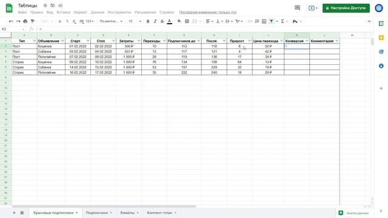Open comment history icon

coord(298,8)
